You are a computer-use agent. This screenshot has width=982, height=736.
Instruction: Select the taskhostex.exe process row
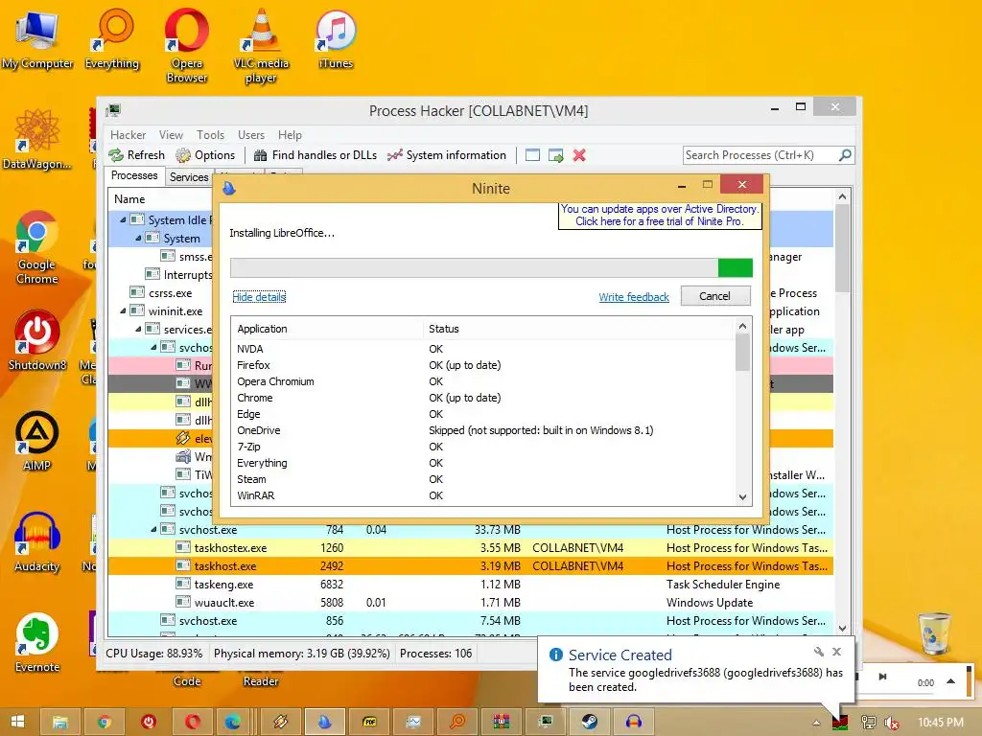[471, 547]
